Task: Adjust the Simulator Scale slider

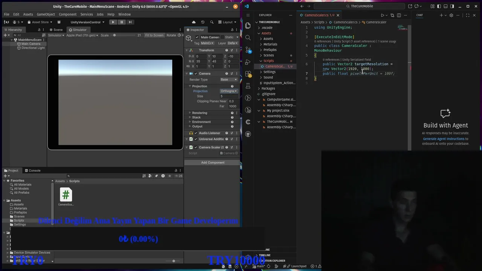Action: tap(114, 35)
